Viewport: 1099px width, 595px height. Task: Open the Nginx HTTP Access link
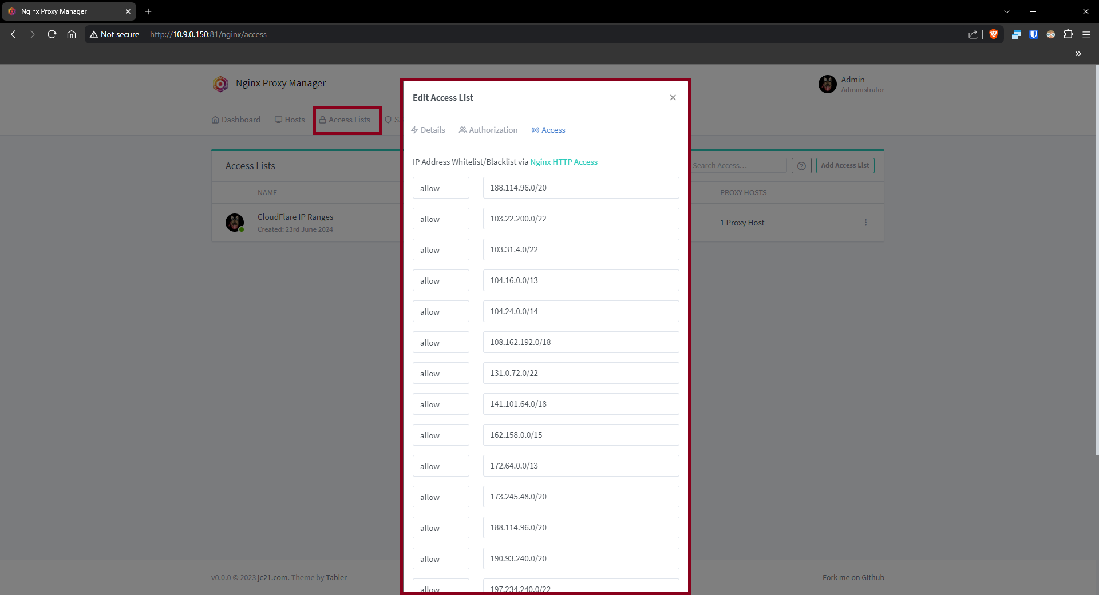(x=564, y=162)
